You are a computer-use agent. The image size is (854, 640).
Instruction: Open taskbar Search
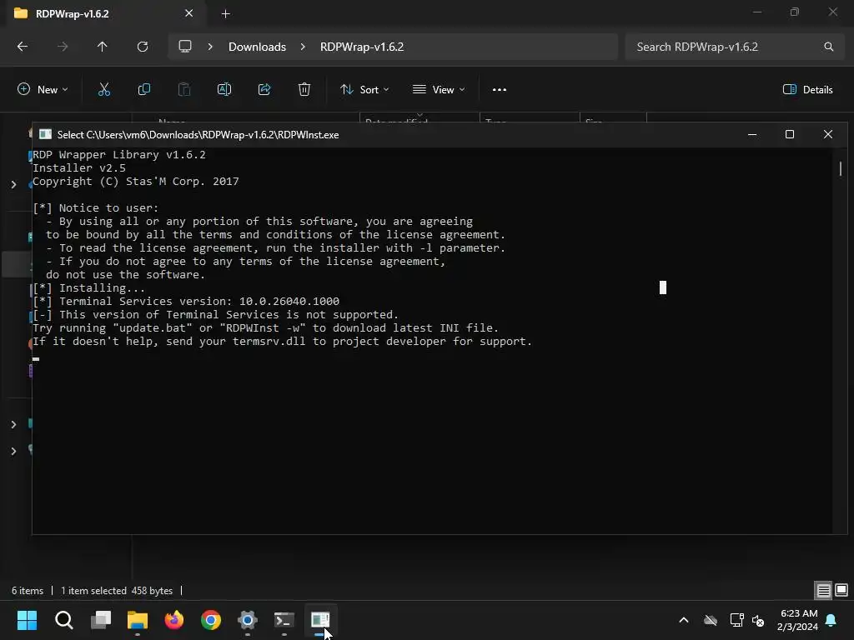click(63, 620)
